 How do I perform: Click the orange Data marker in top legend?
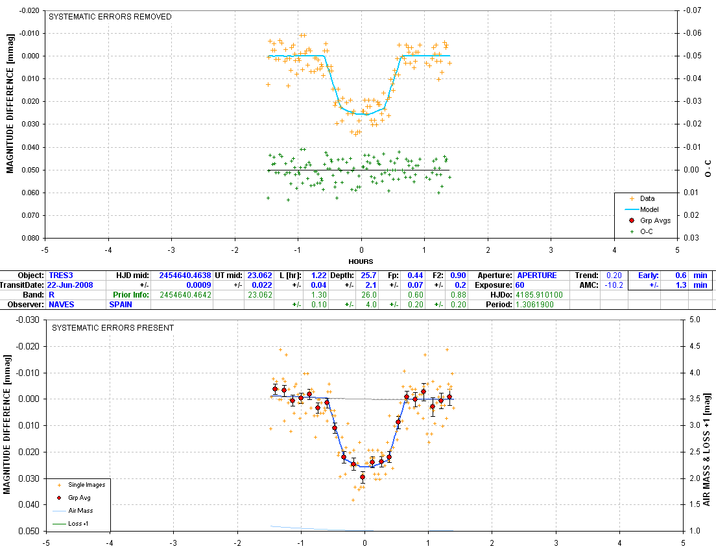point(630,199)
